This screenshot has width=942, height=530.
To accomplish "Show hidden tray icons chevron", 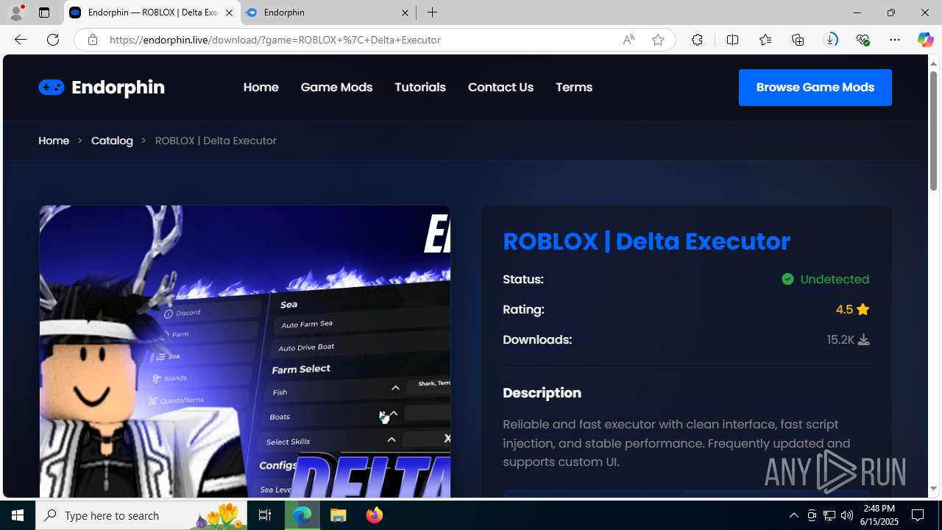I will 793,515.
